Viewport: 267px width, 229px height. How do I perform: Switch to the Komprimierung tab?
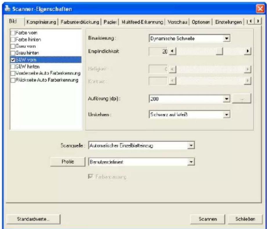(x=41, y=22)
